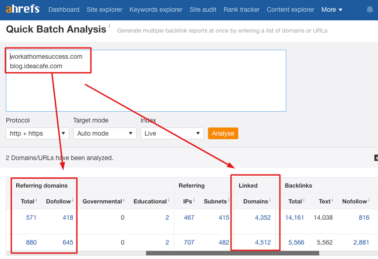Open educational count 2 in 880 row
378x259 pixels.
pos(167,242)
